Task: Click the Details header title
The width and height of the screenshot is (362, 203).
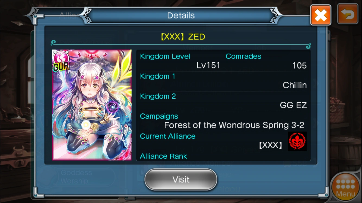Action: 181,15
